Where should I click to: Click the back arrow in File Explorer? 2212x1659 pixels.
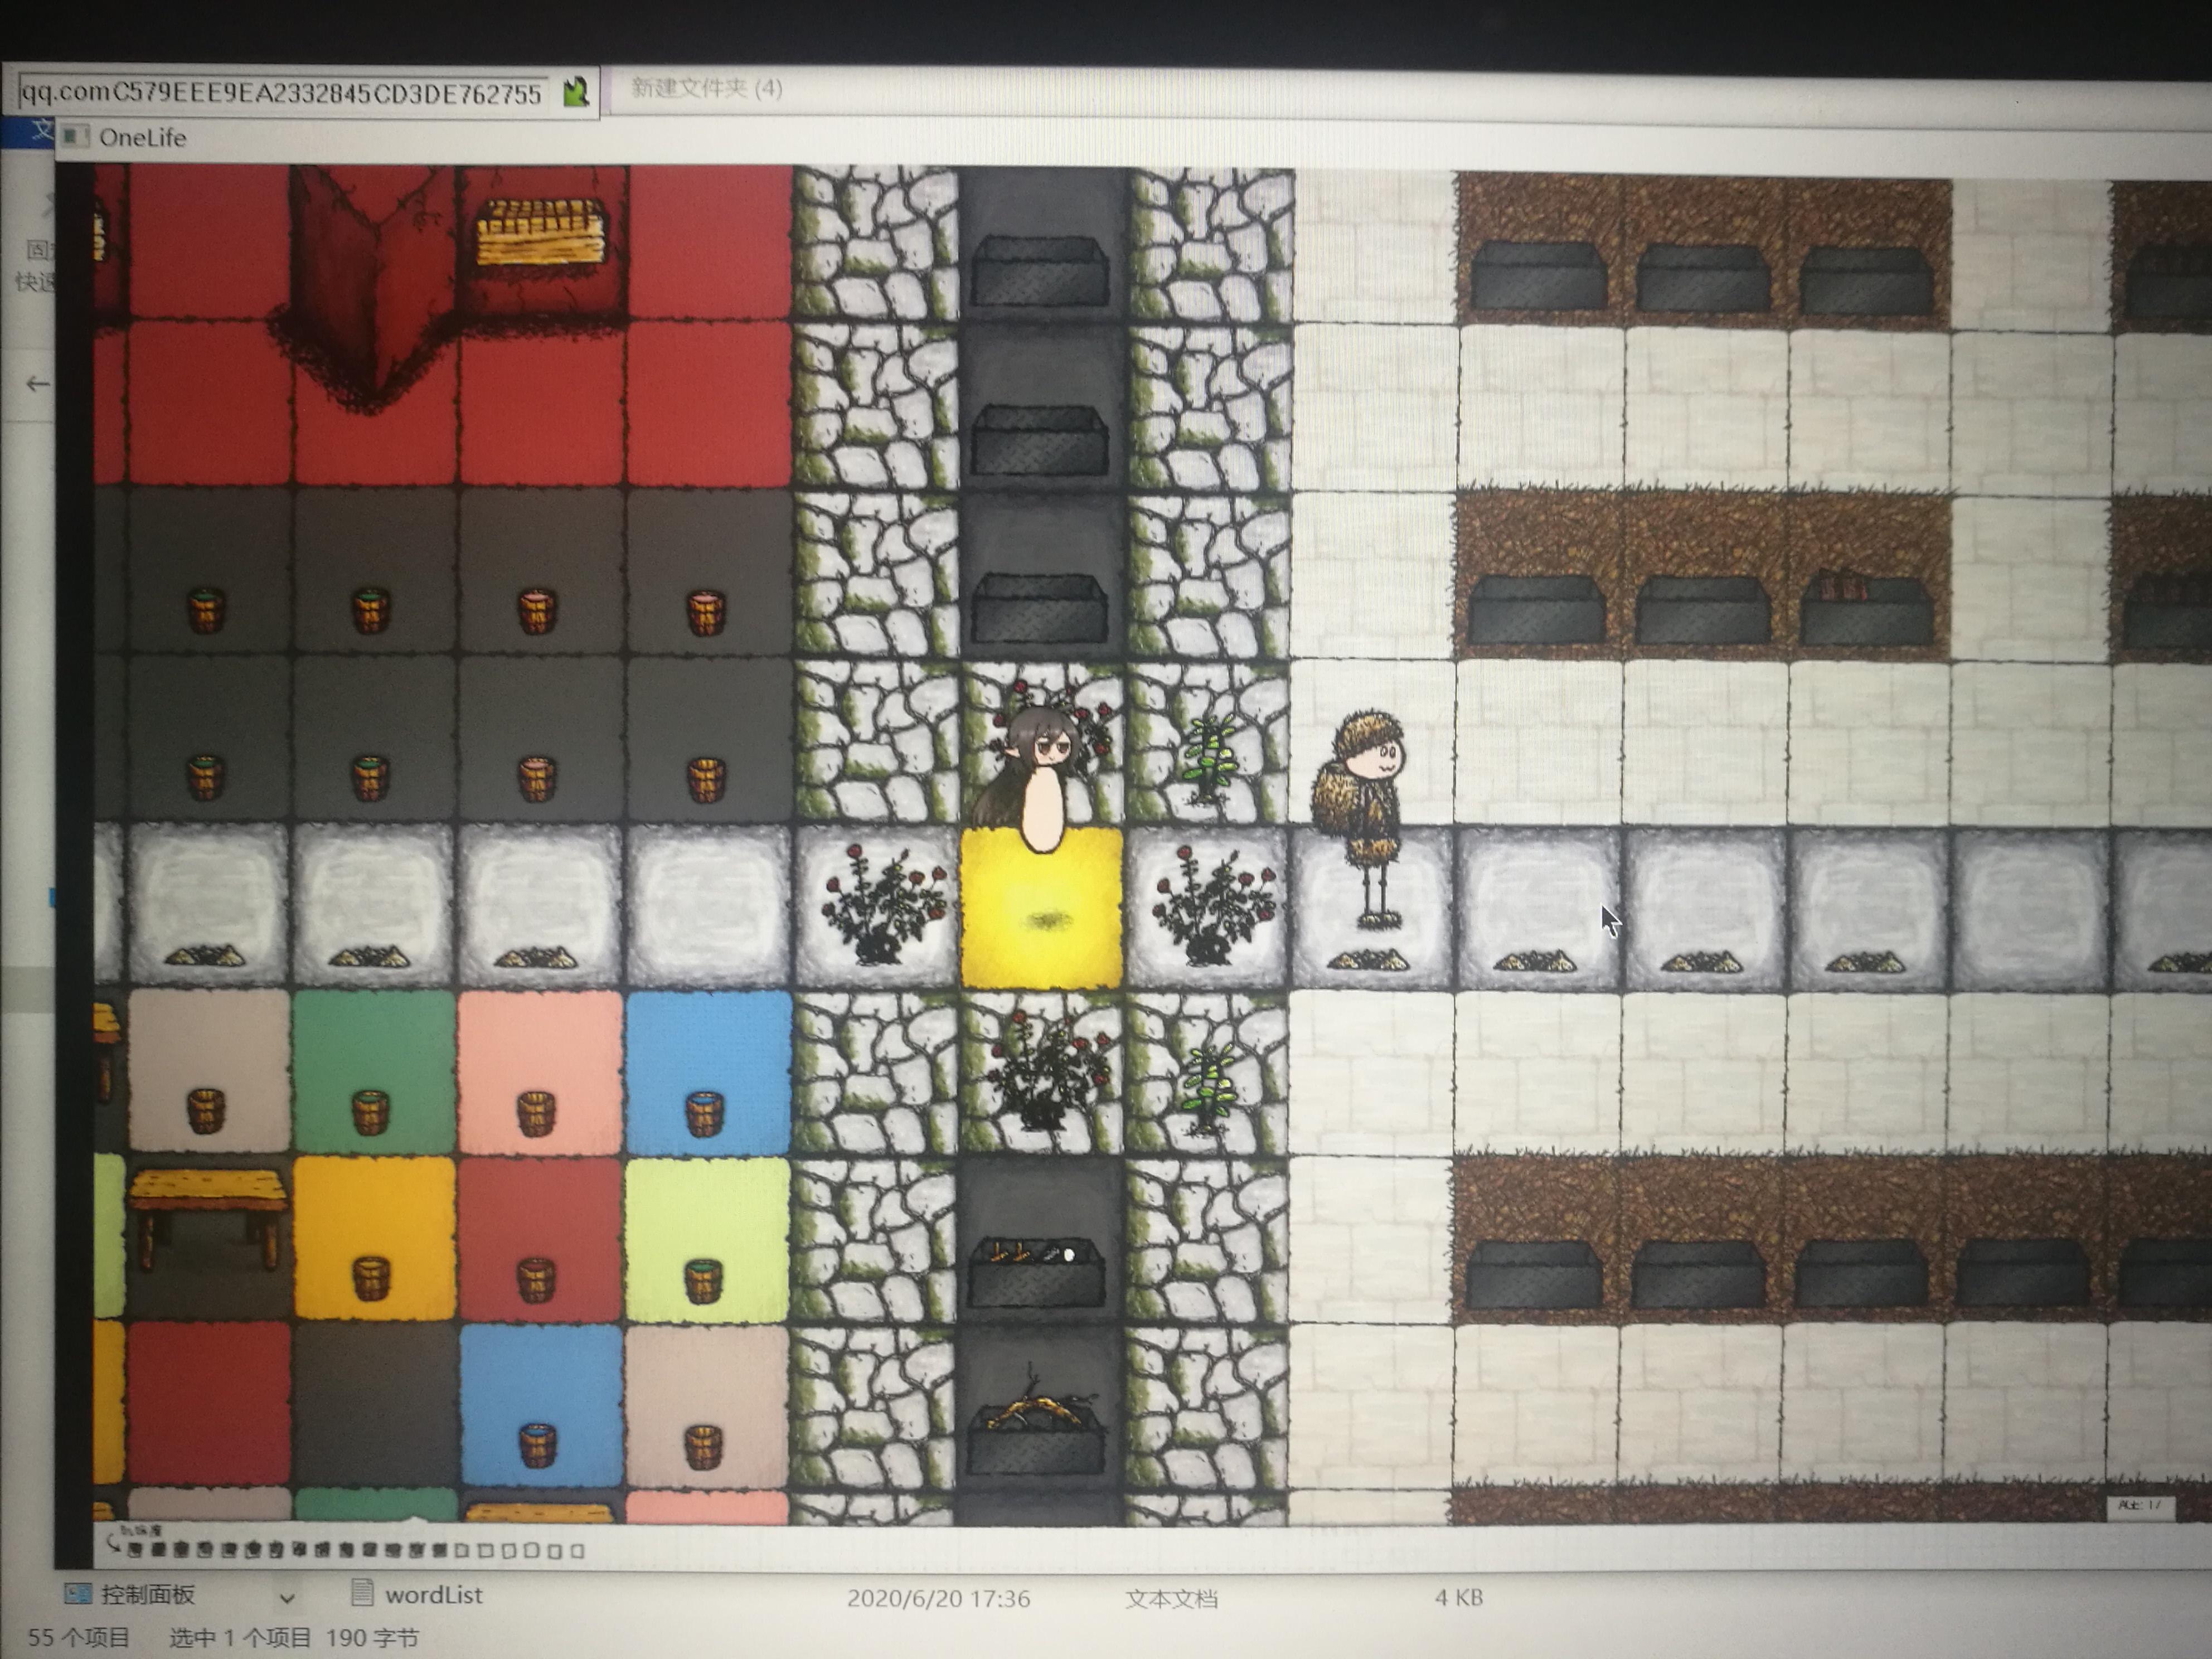[x=38, y=383]
